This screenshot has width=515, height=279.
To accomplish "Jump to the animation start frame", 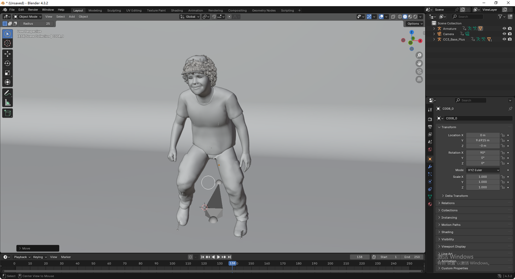I will coord(203,257).
